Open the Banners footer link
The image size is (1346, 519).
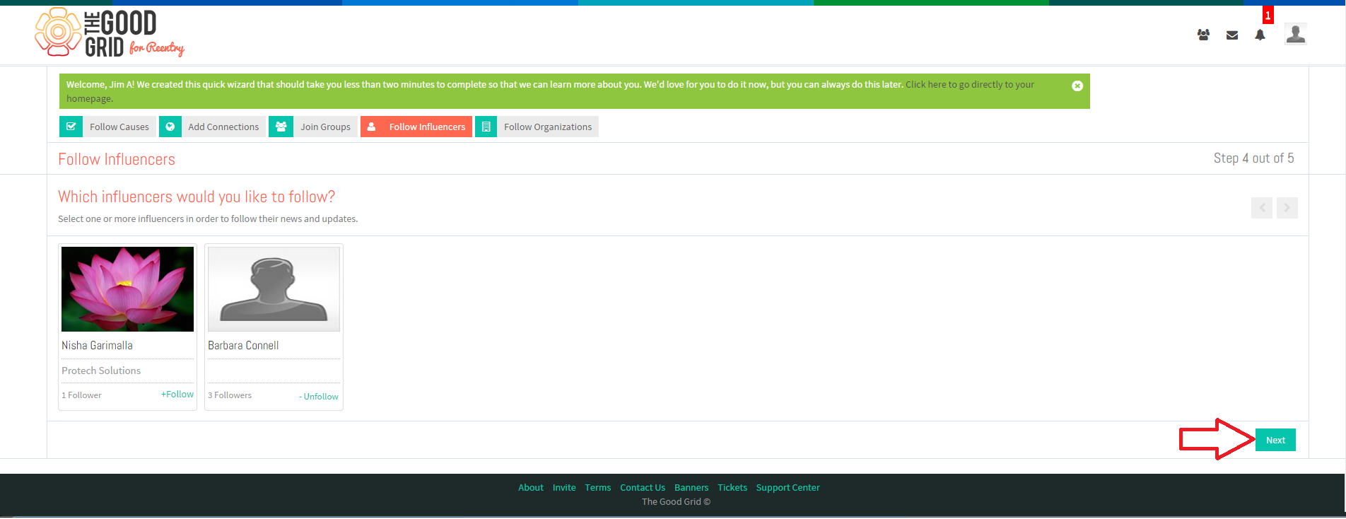[691, 487]
